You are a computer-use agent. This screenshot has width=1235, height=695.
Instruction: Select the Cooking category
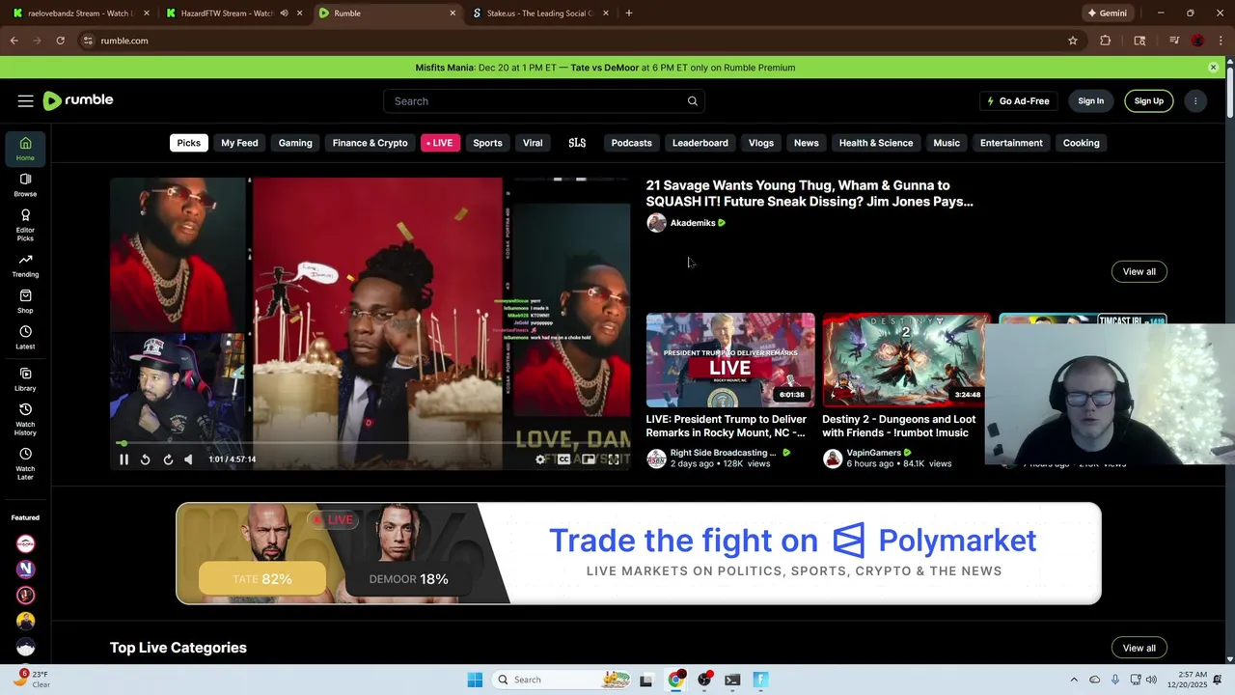[1082, 143]
